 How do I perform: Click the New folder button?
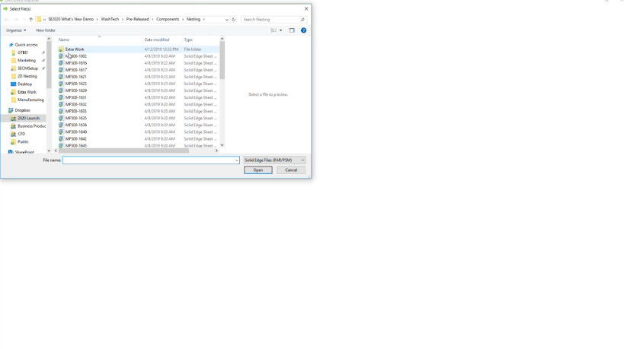[46, 30]
